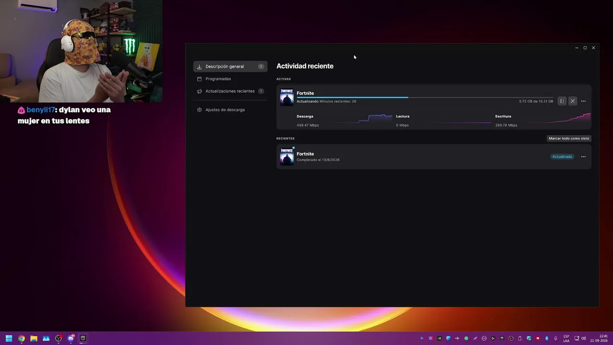
Task: Click the Epic Games Launcher taskbar icon
Action: (83, 338)
